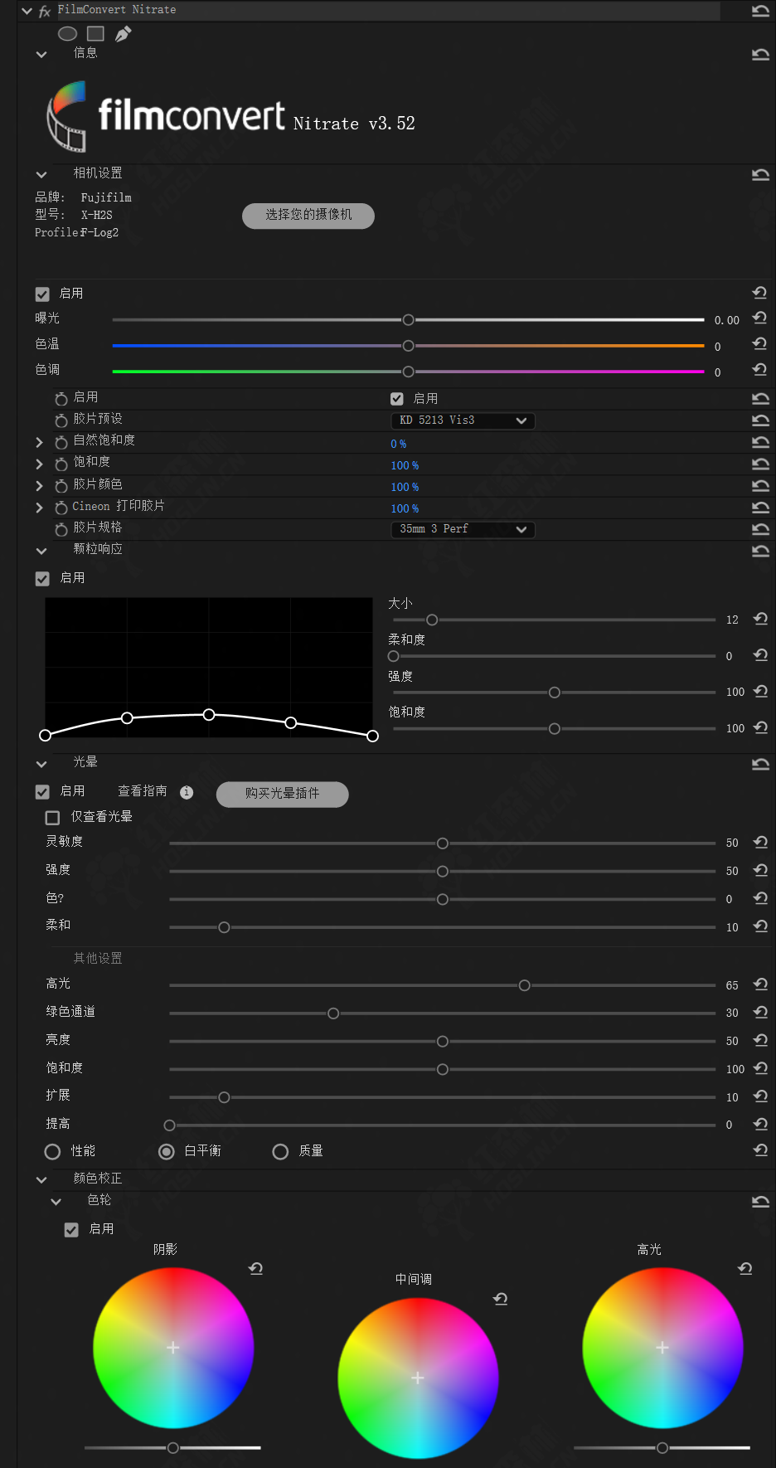
Task: Reset the 曝光 exposure slider
Action: (759, 318)
